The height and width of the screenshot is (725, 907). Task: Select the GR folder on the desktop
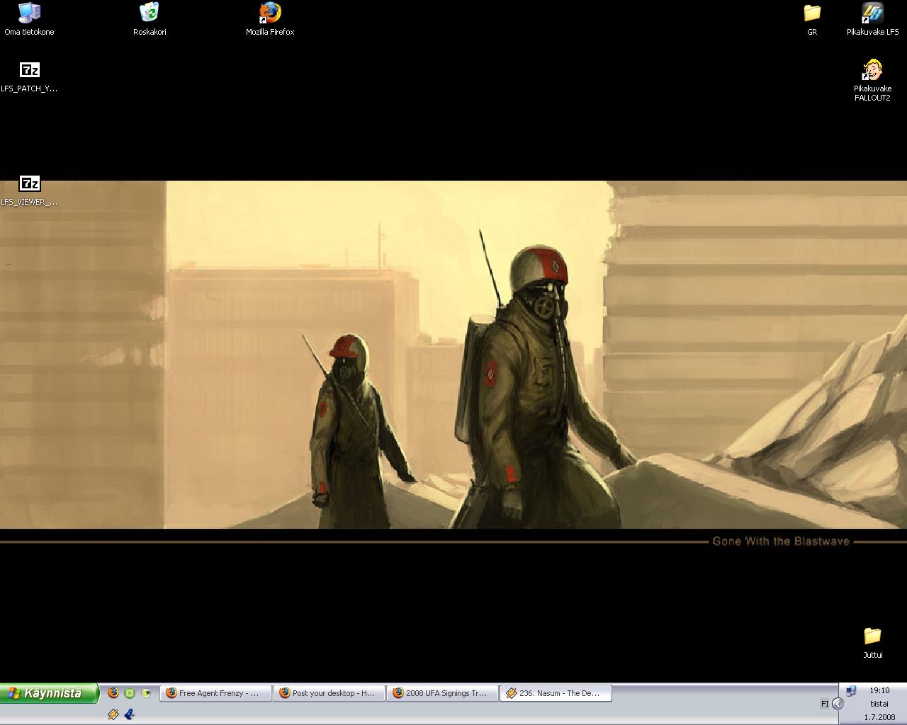[812, 19]
